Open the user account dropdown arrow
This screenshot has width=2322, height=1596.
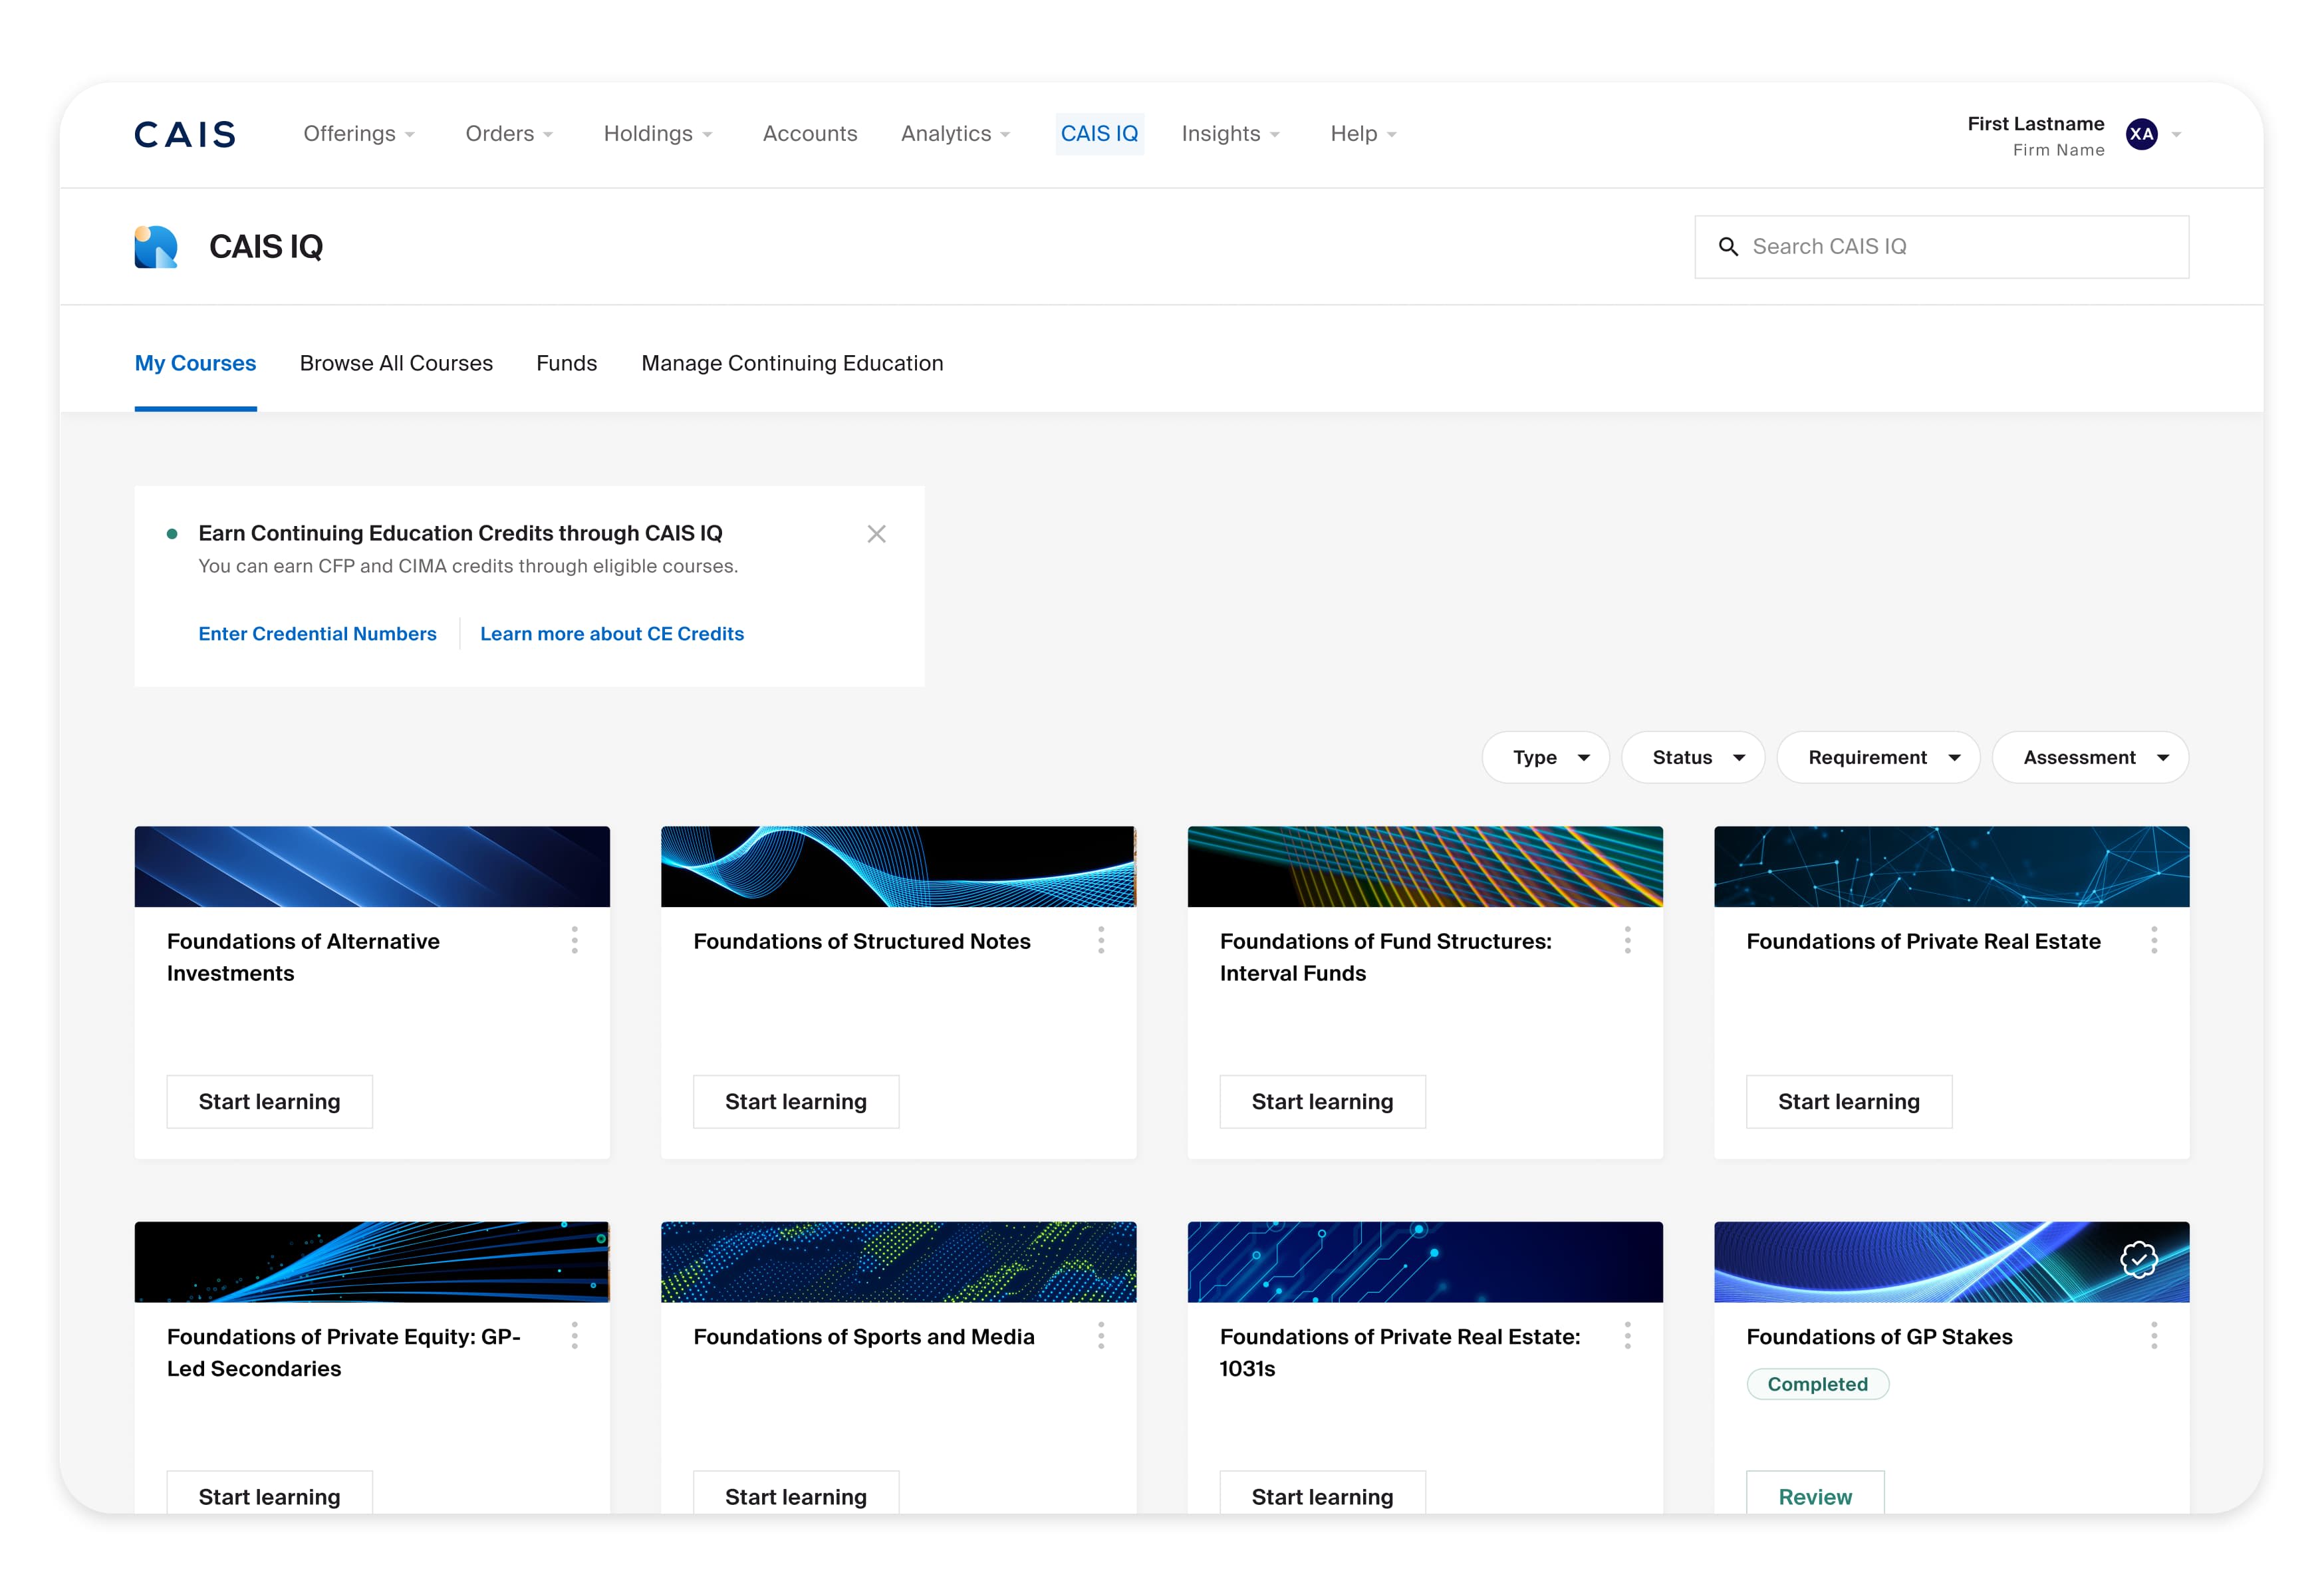point(2176,134)
